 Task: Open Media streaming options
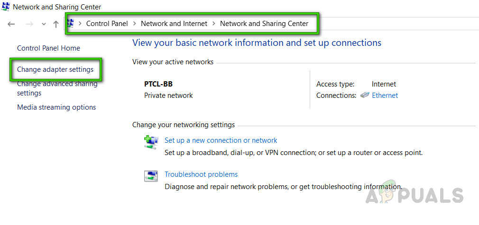56,107
